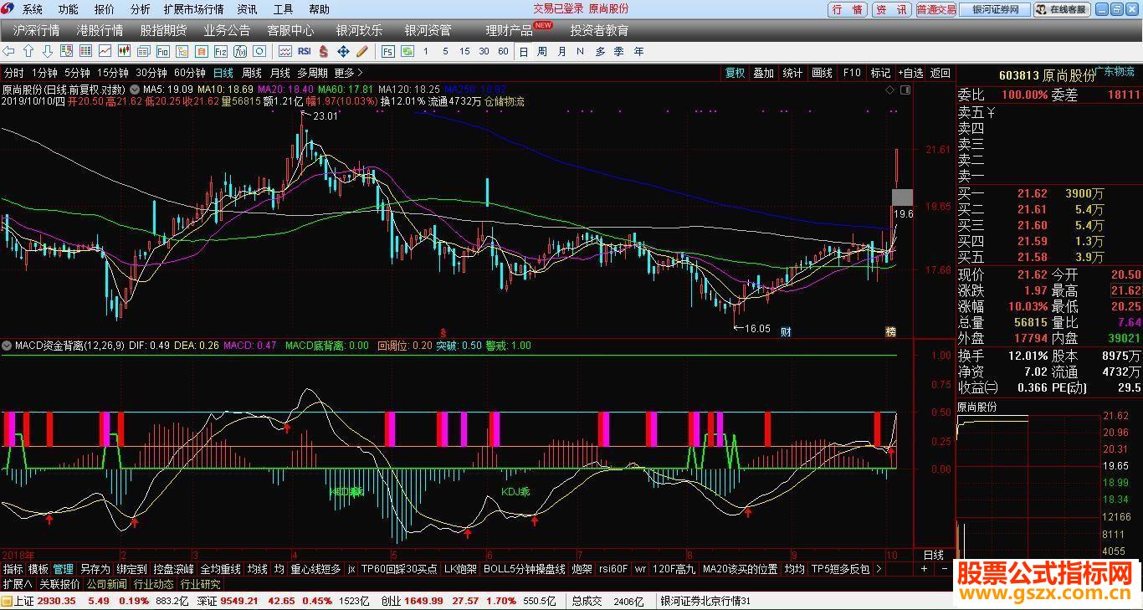Viewport: 1143px width, 610px height.
Task: Click the wavy indicator line icon
Action: [285, 51]
